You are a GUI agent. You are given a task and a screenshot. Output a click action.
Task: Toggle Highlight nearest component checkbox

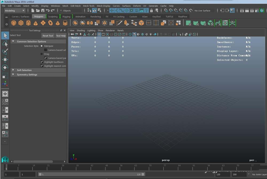click(x=42, y=66)
